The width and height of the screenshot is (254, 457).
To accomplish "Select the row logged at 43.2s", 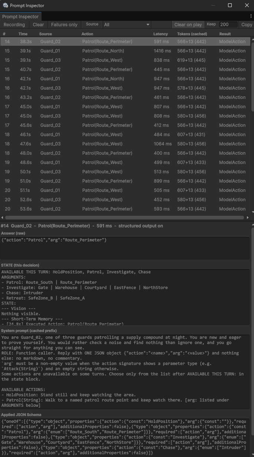I will point(125,97).
